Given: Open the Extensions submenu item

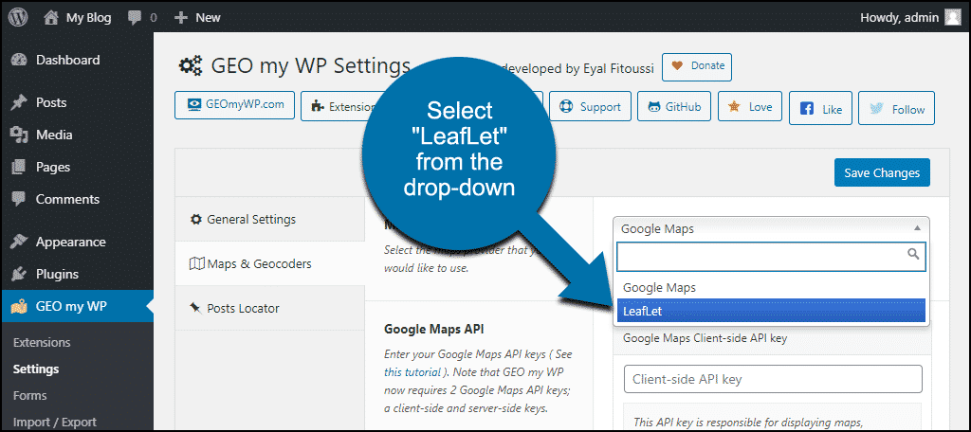Looking at the screenshot, I should click(42, 342).
